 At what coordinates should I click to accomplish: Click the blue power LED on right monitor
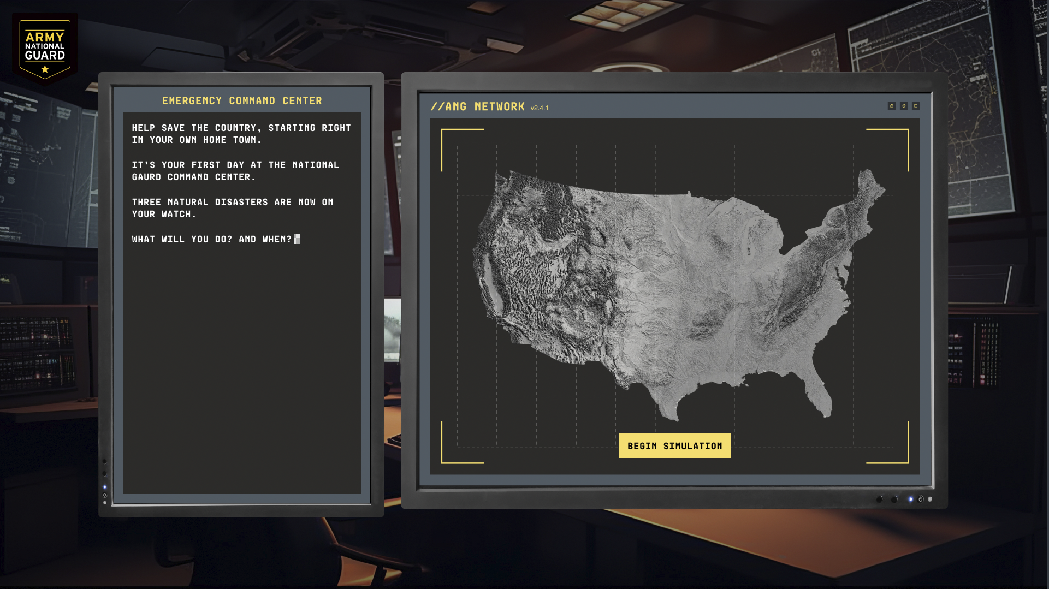coord(910,499)
